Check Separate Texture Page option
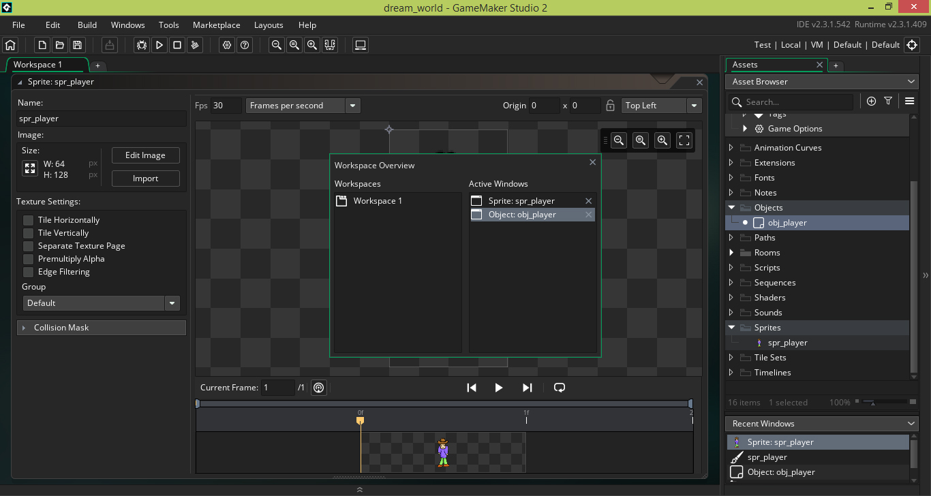The image size is (931, 496). click(28, 246)
